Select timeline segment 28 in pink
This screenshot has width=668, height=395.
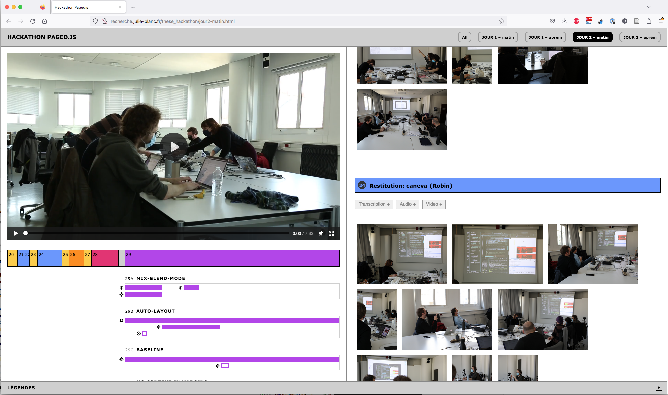pos(105,258)
